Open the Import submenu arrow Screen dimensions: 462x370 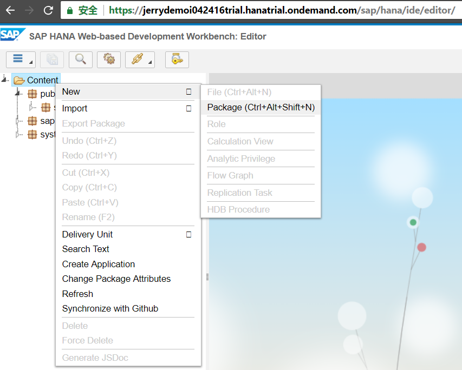click(189, 109)
